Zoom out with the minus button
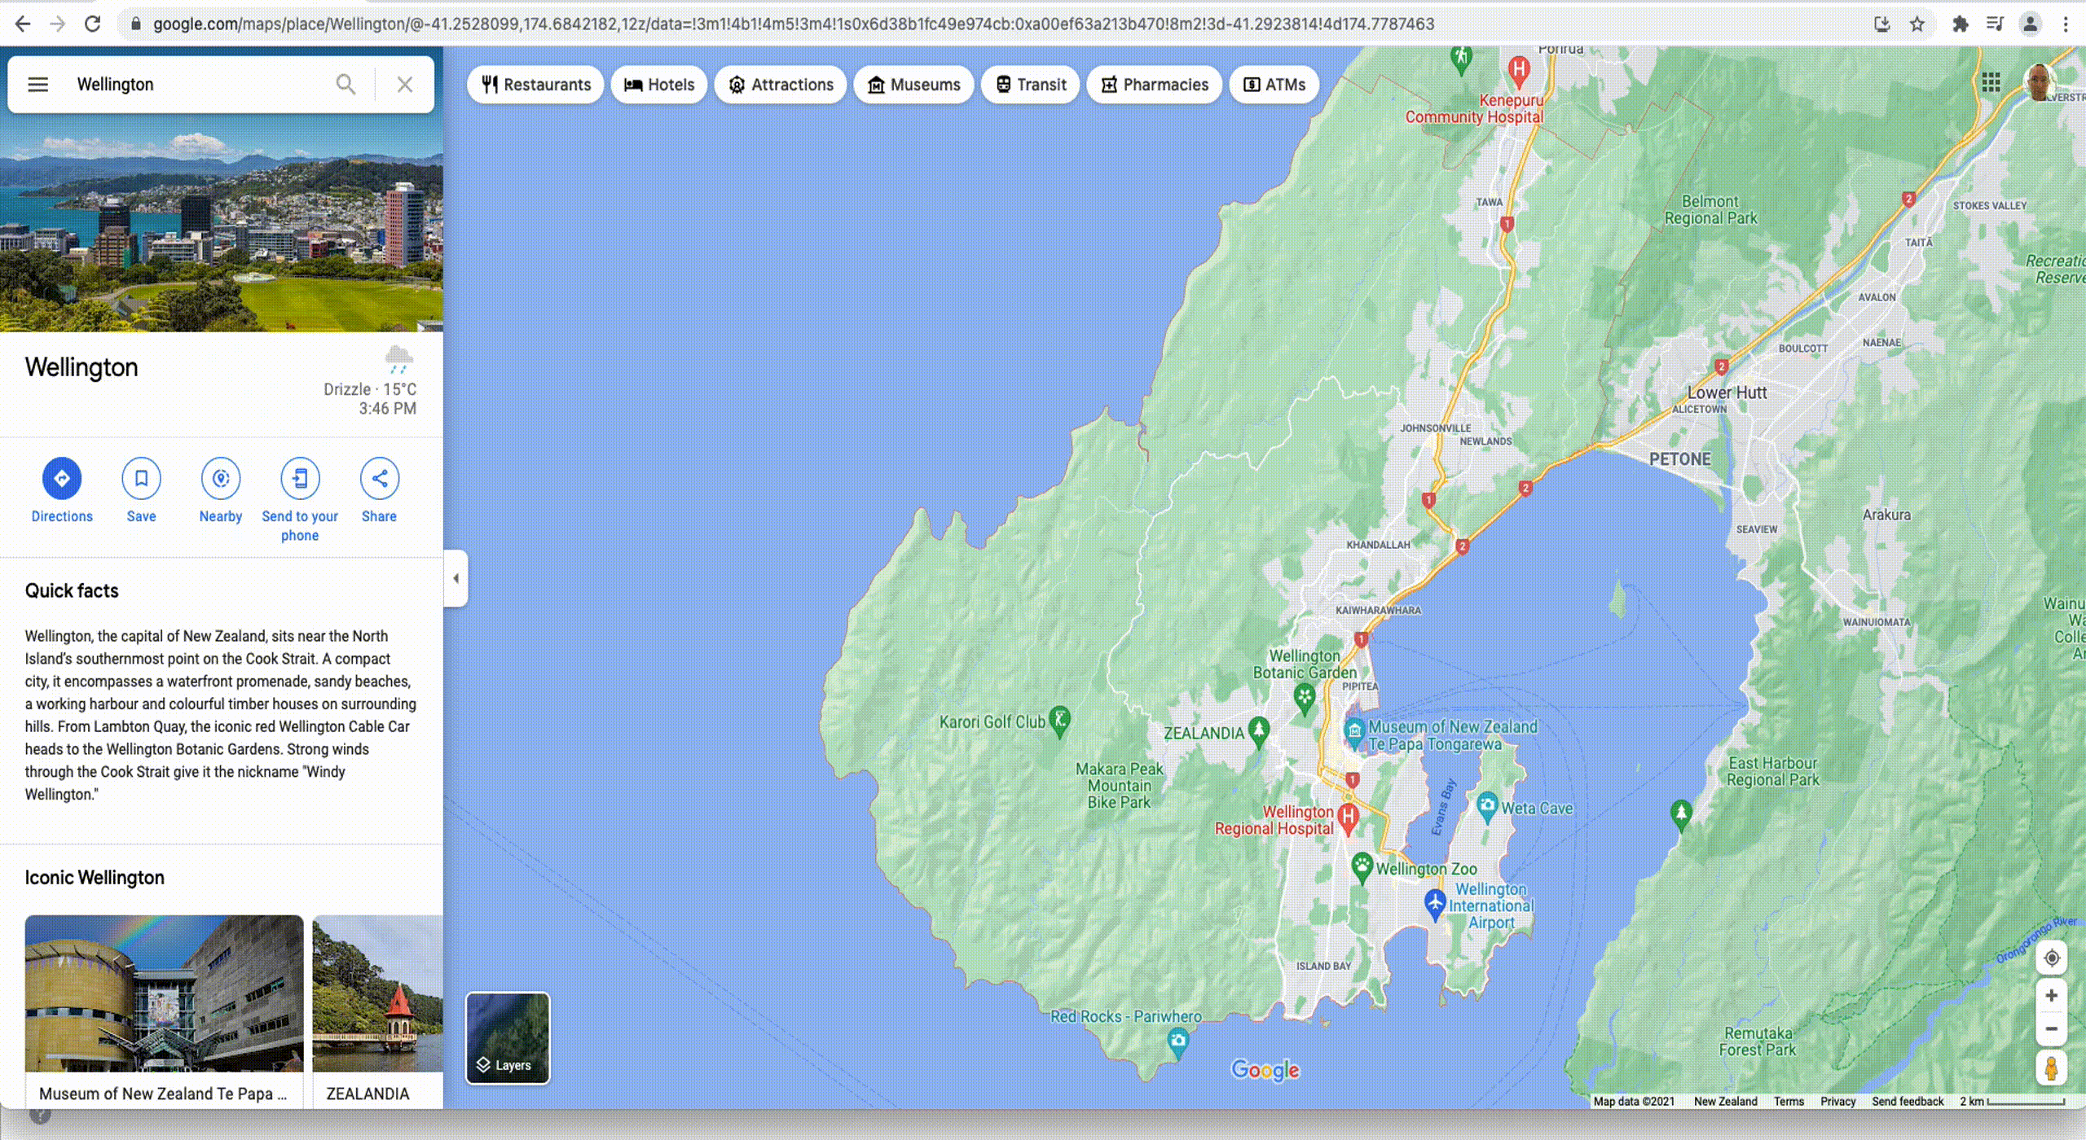The image size is (2086, 1140). tap(2051, 1028)
